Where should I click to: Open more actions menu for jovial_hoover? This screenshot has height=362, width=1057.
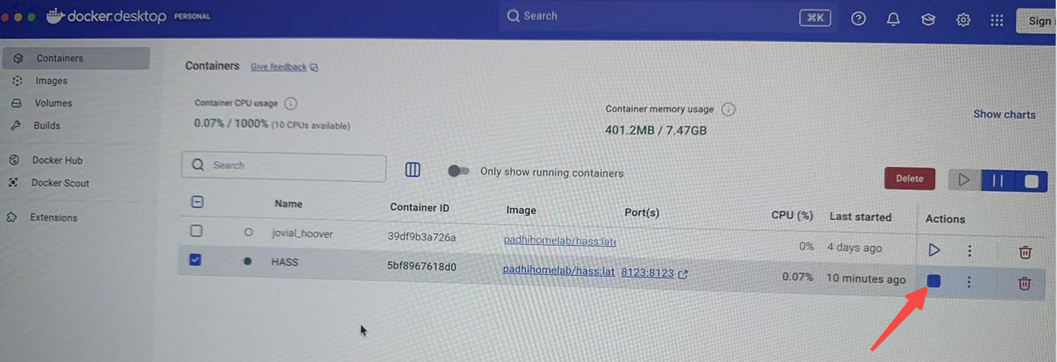(970, 251)
